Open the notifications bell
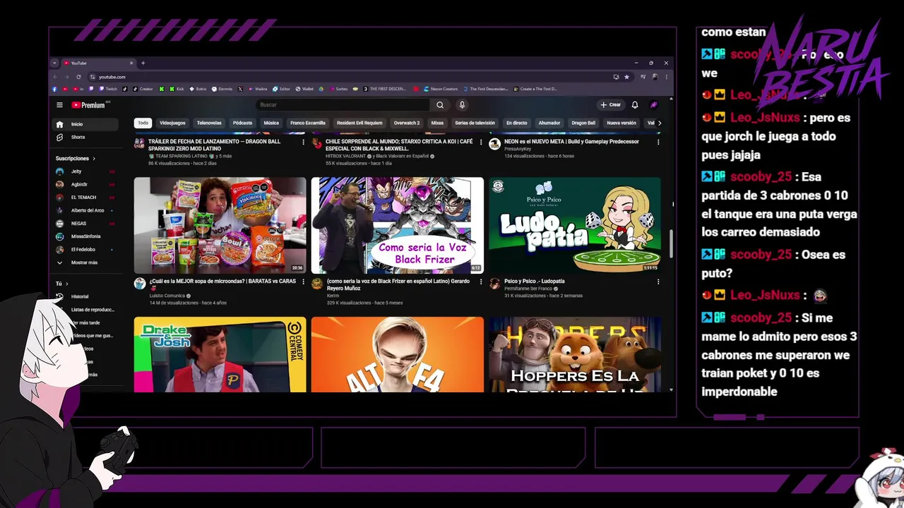The image size is (904, 508). [635, 105]
